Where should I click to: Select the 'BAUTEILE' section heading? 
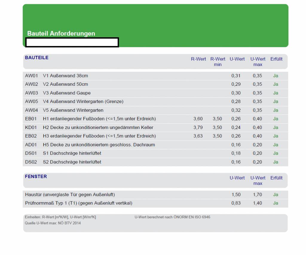tap(37, 58)
